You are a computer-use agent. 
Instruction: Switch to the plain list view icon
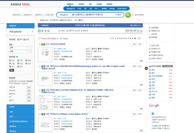[42, 31]
